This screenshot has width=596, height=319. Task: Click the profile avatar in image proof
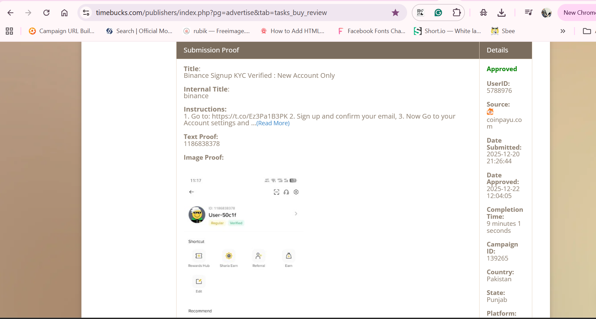[x=197, y=214]
